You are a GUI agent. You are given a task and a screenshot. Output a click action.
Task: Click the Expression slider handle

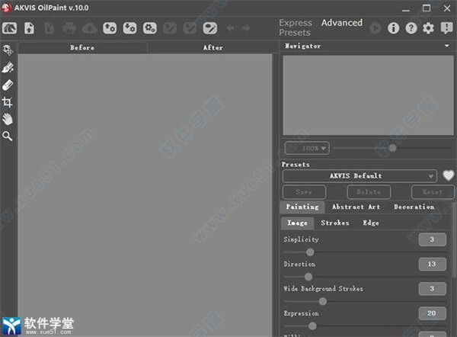tap(312, 326)
